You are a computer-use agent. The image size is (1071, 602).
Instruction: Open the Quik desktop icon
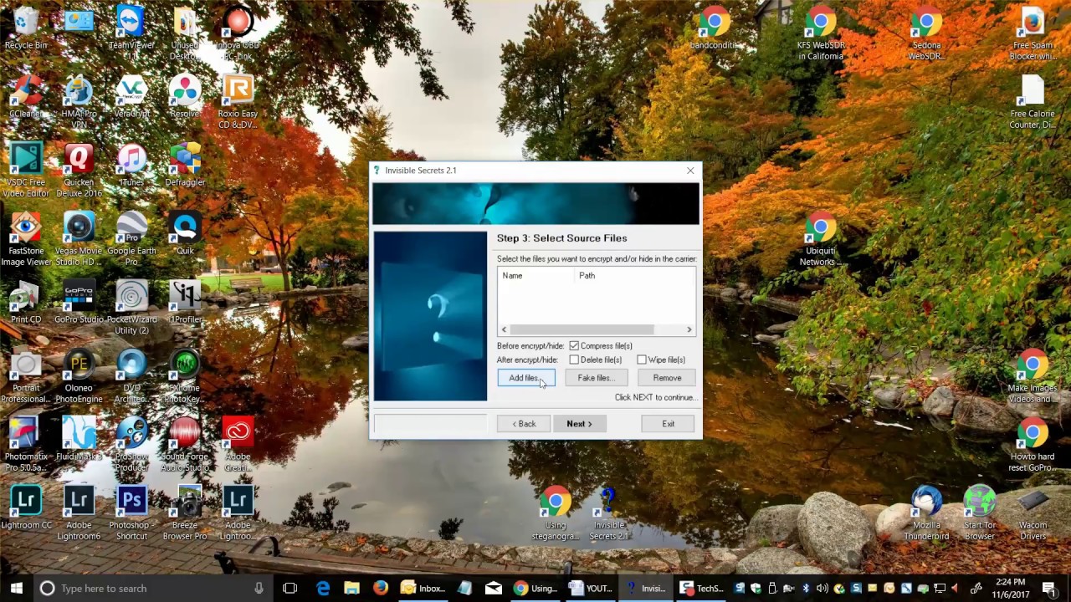coord(185,234)
